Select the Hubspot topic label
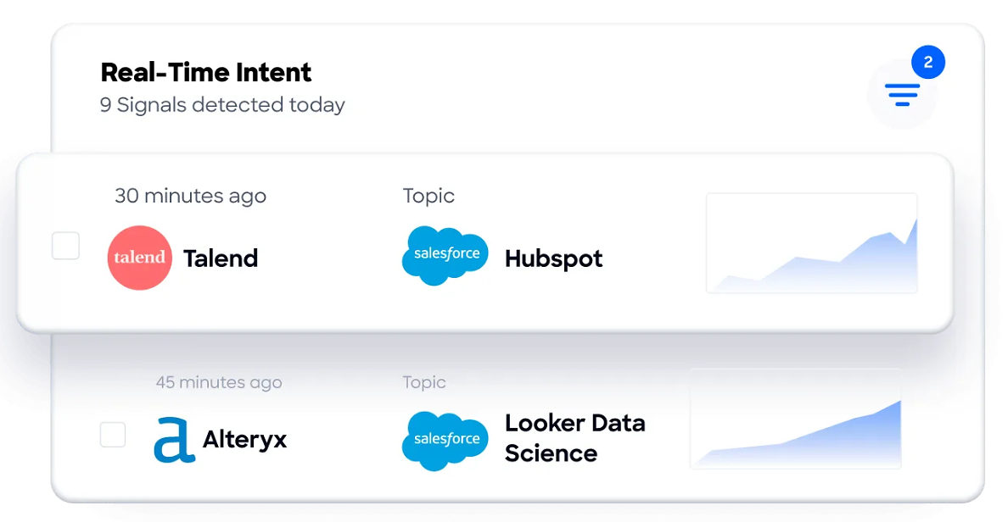Image resolution: width=1008 pixels, height=522 pixels. (x=553, y=259)
